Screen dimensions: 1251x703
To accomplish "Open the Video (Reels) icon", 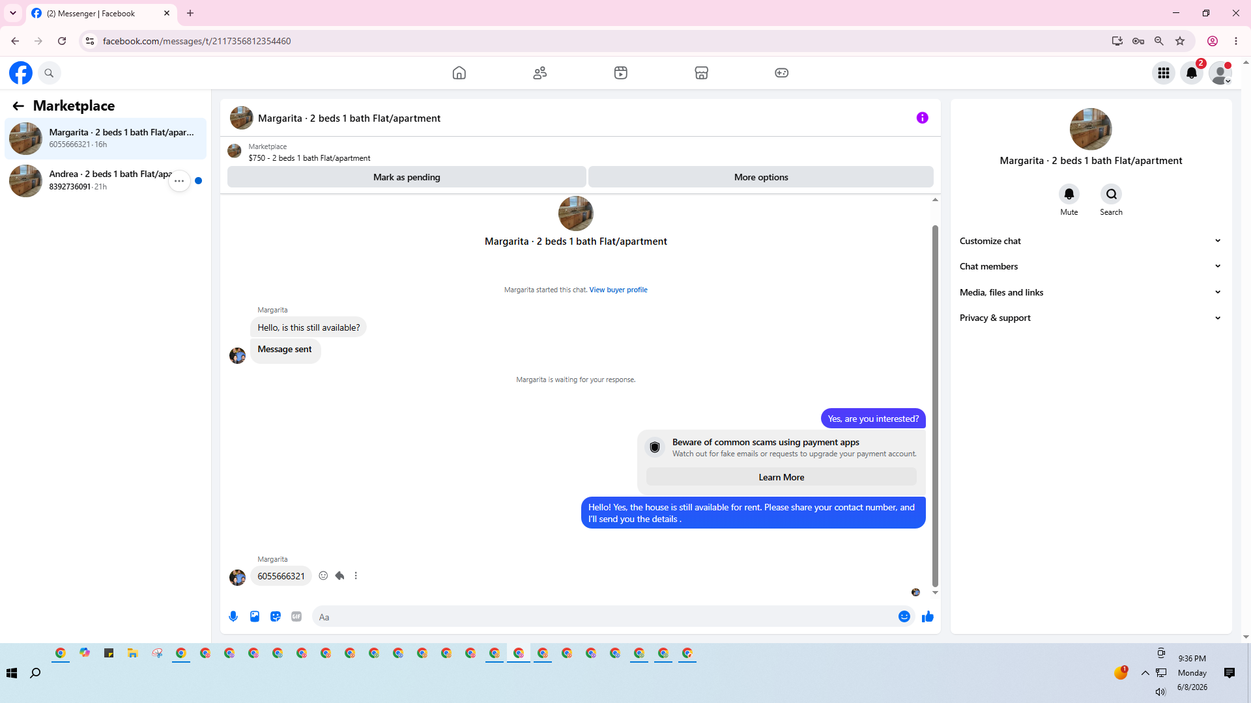I will coord(621,73).
